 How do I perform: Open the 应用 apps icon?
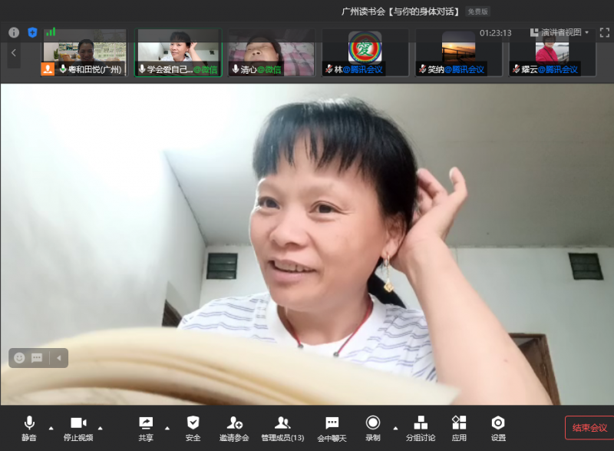459,428
